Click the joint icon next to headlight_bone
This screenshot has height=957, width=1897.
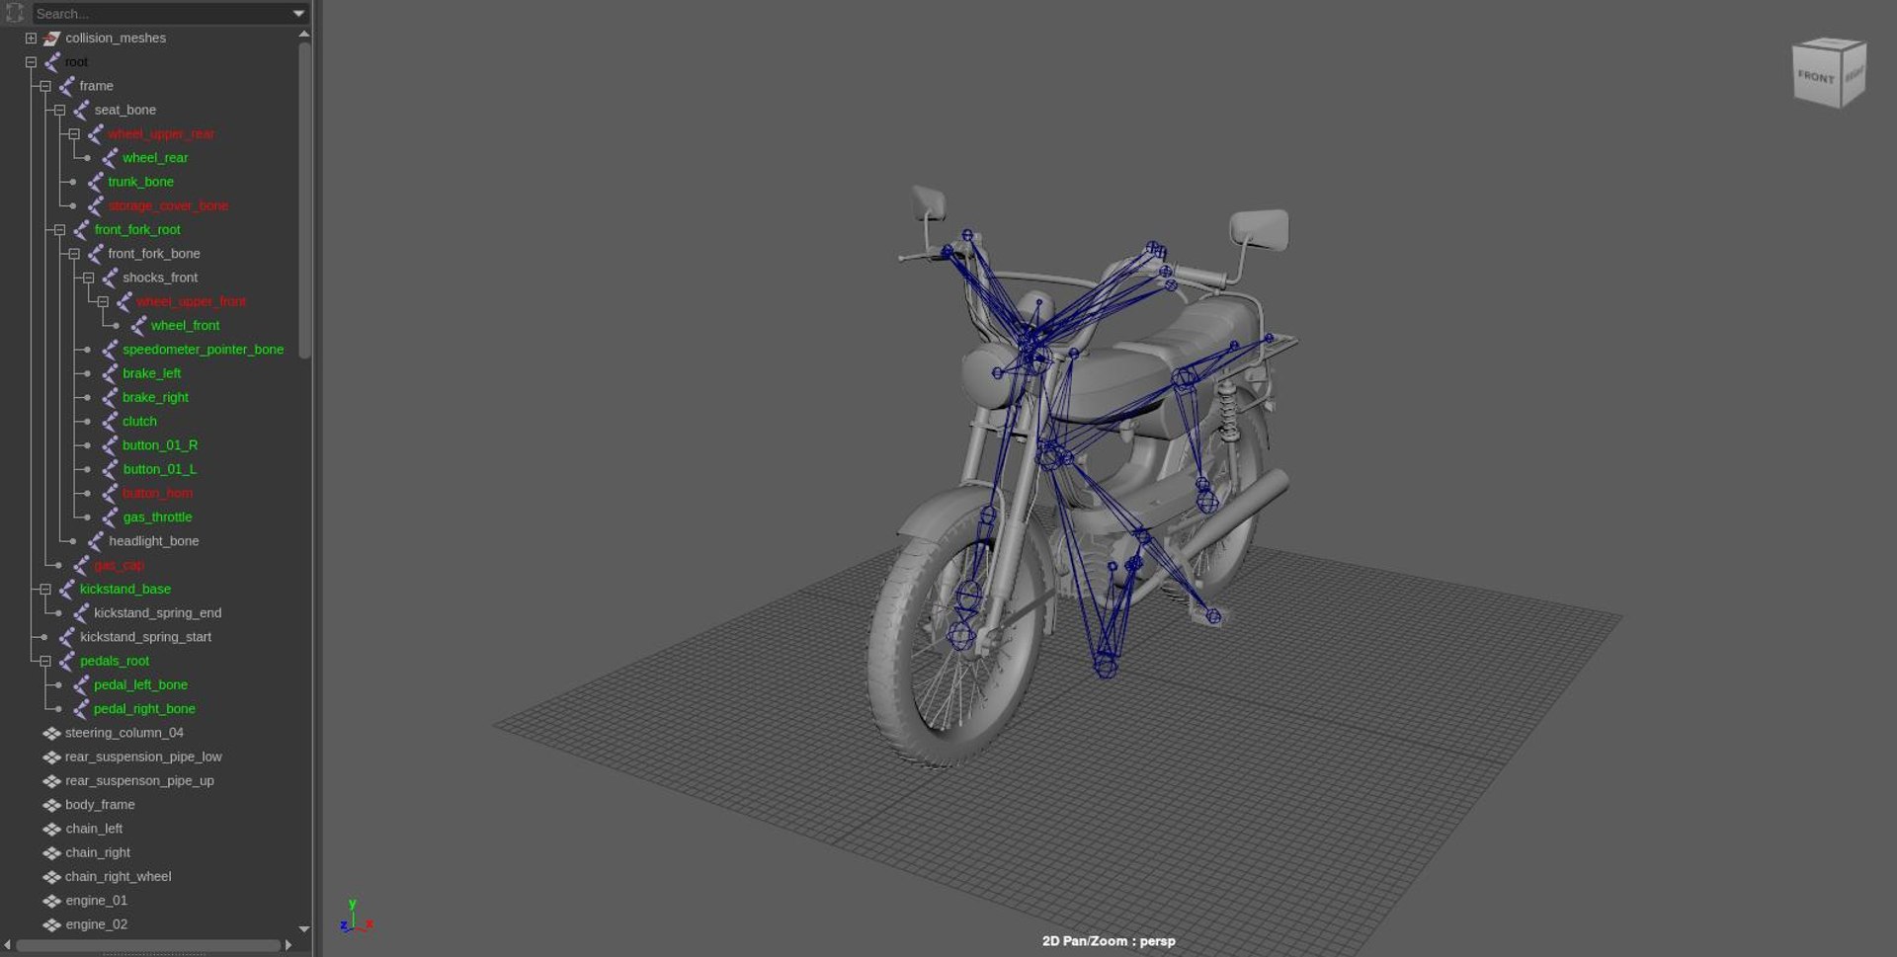[x=96, y=541]
